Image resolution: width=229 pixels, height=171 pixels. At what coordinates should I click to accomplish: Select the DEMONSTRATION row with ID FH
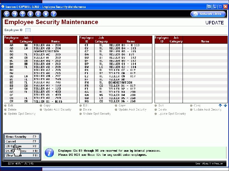[x=116, y=83]
